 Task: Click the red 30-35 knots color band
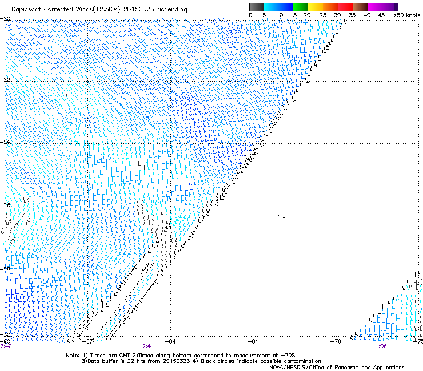tap(345, 7)
